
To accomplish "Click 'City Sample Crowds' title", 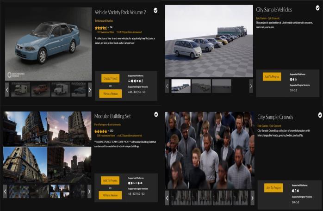I will [x=275, y=117].
